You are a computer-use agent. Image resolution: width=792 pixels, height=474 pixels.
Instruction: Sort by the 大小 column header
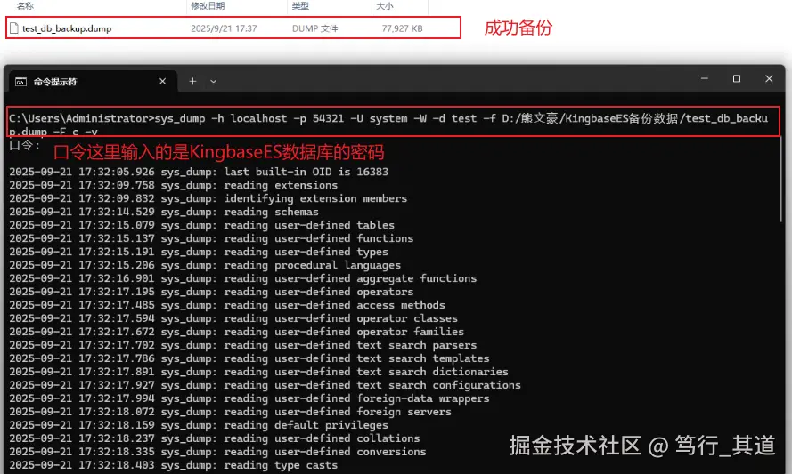click(x=385, y=6)
